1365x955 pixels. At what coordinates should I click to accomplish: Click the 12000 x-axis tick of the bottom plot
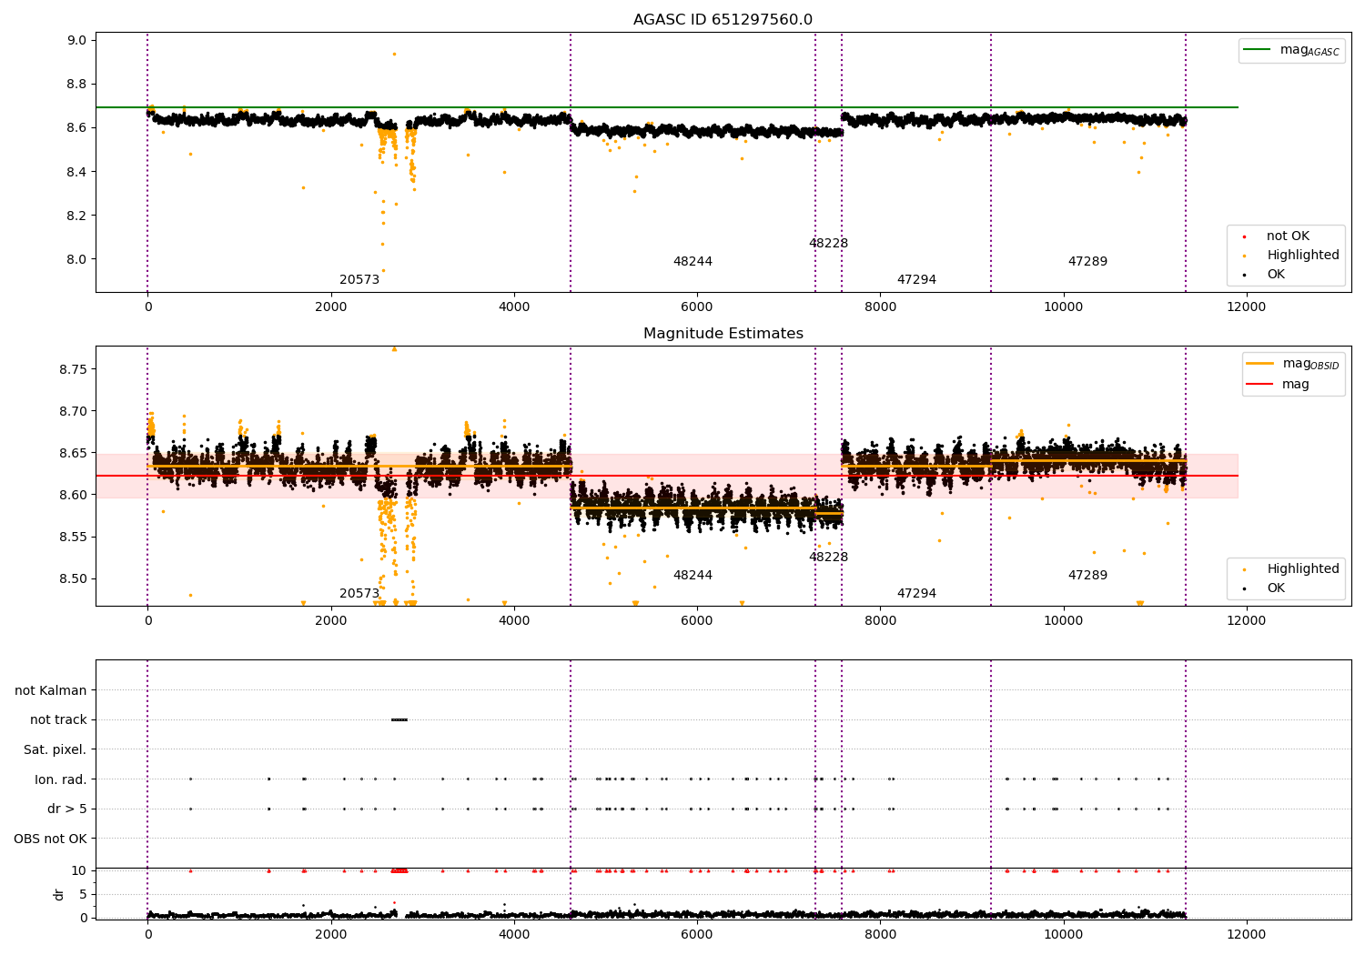point(1246,933)
